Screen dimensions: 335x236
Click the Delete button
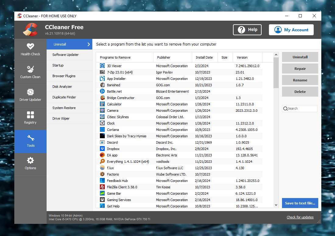point(300,92)
